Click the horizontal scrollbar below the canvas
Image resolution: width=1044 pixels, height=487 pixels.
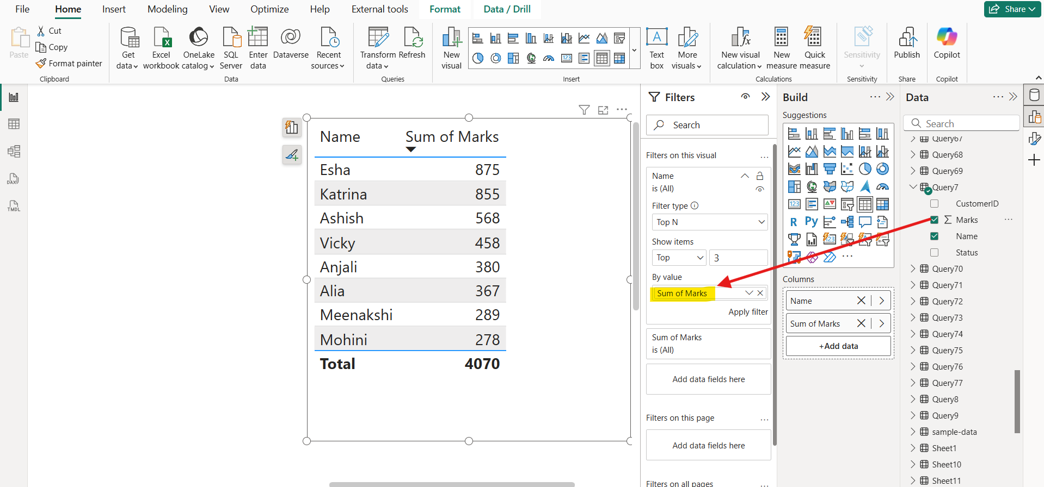452,484
